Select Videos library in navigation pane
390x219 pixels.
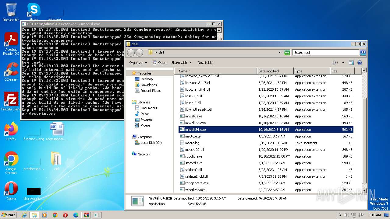coord(145,125)
